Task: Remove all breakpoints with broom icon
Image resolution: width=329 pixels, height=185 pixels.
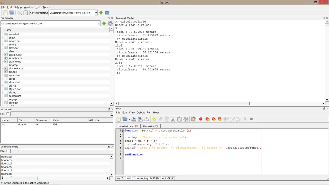Action: coord(220,119)
